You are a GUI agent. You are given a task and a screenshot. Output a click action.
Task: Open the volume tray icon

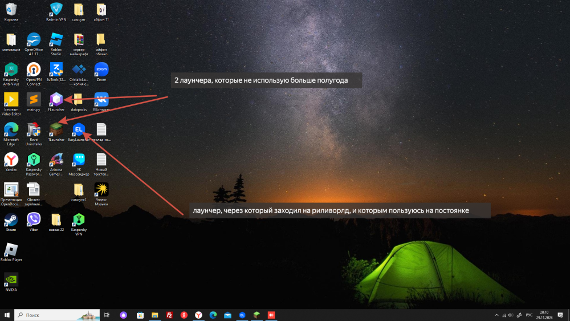coord(511,315)
